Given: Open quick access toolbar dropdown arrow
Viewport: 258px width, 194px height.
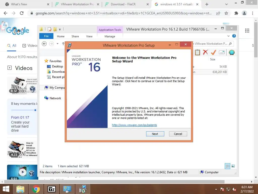Looking at the screenshot, I should tap(60, 30).
